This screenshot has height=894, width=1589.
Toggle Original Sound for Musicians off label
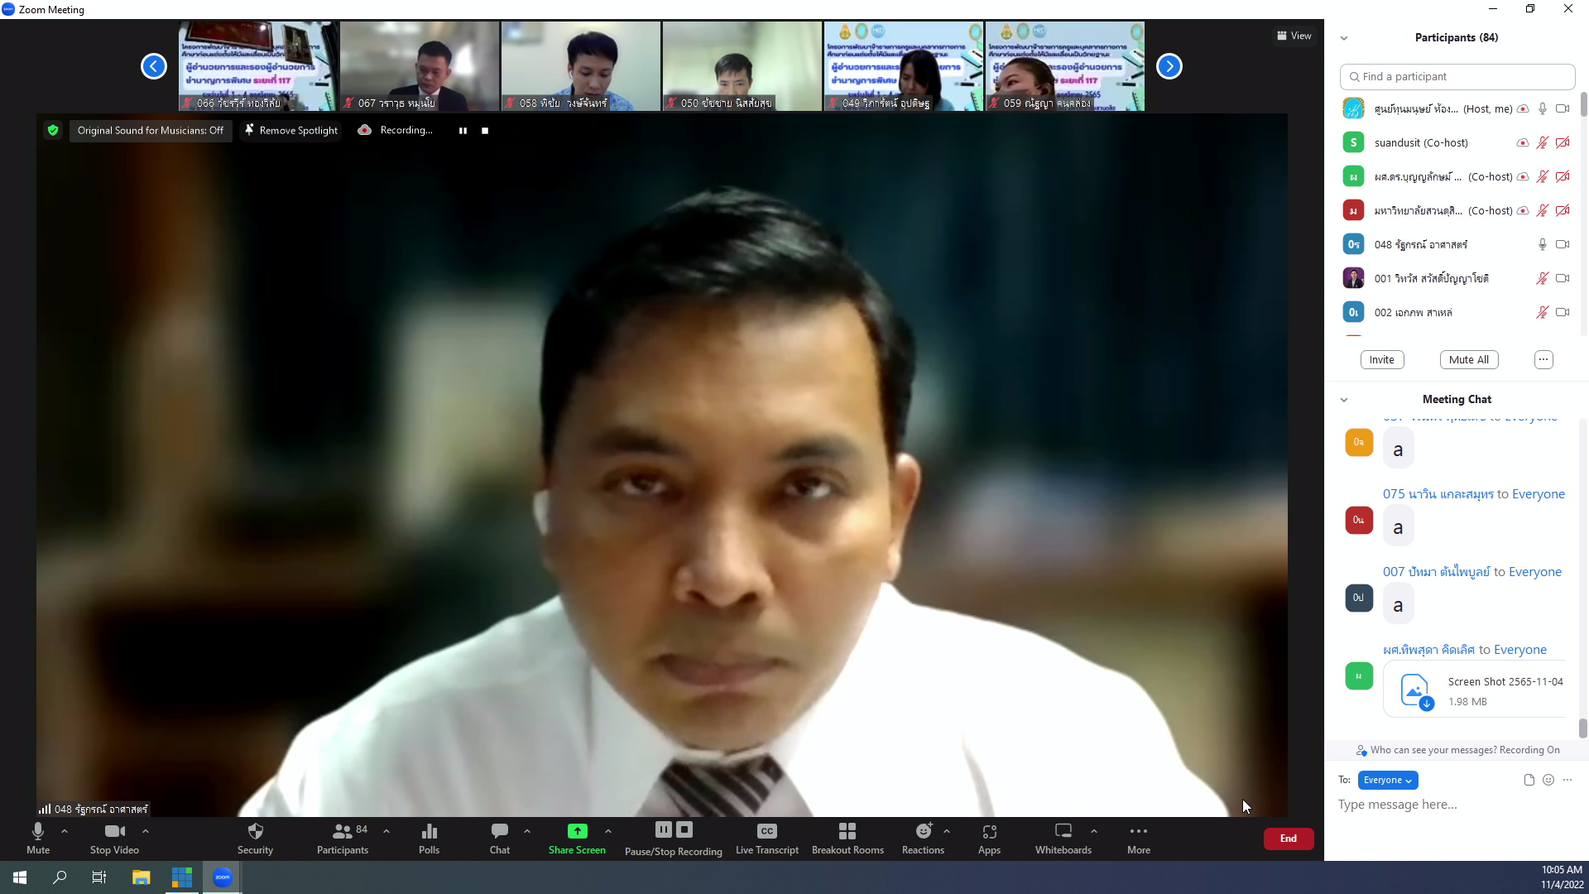150,130
